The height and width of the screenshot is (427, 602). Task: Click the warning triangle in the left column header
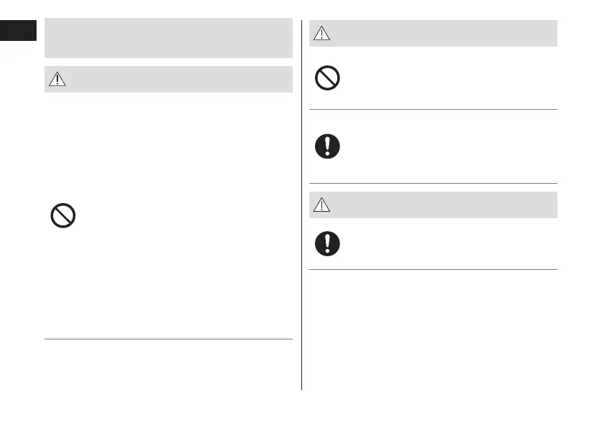coord(58,80)
